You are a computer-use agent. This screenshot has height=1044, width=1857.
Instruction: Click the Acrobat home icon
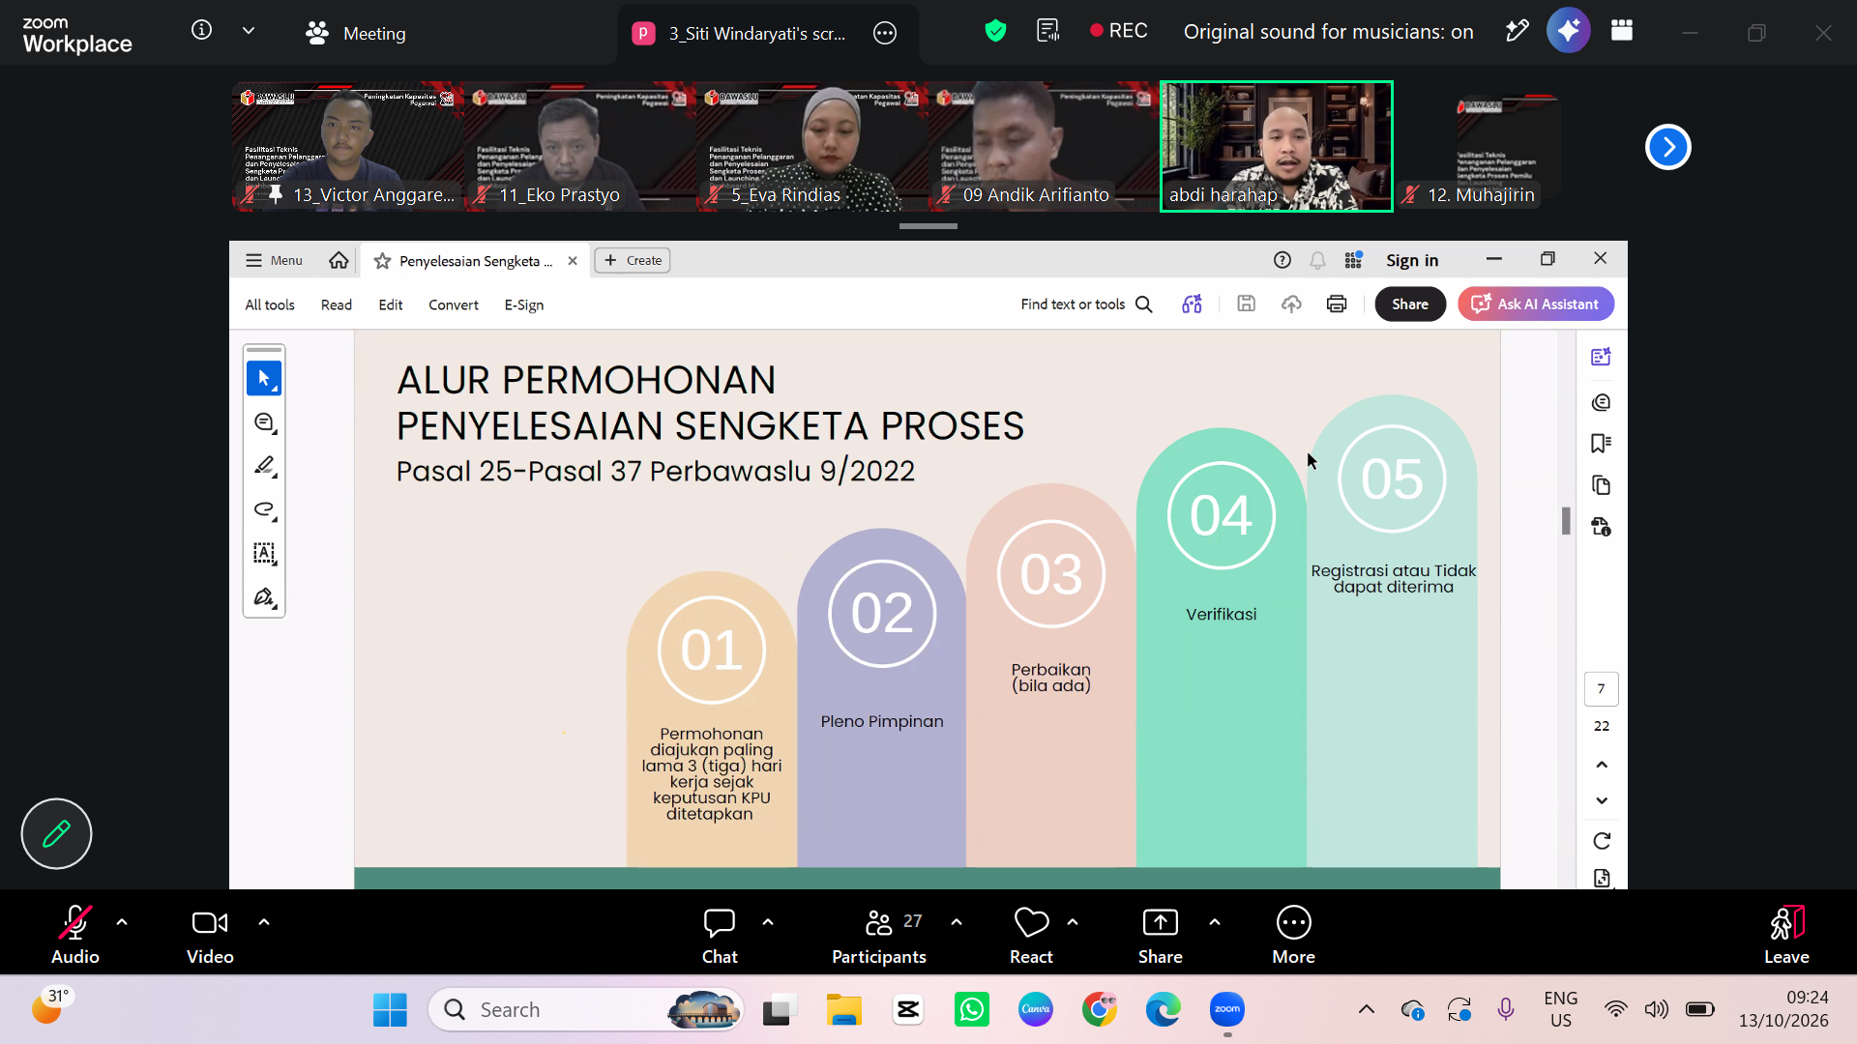(339, 260)
